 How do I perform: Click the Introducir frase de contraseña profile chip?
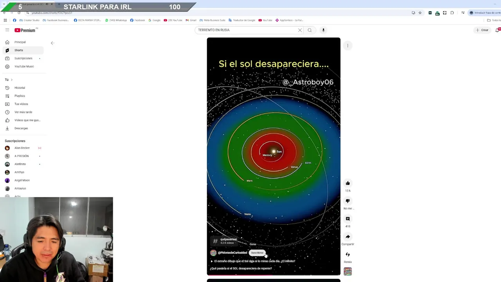pyautogui.click(x=485, y=13)
